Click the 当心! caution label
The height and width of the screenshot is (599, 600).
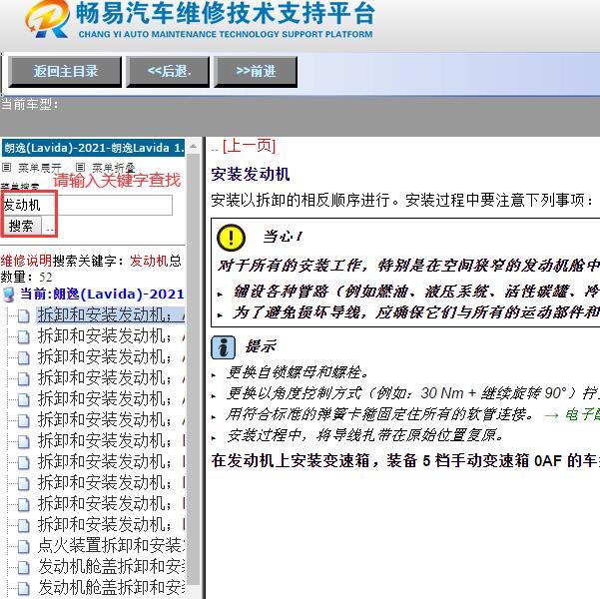point(283,237)
